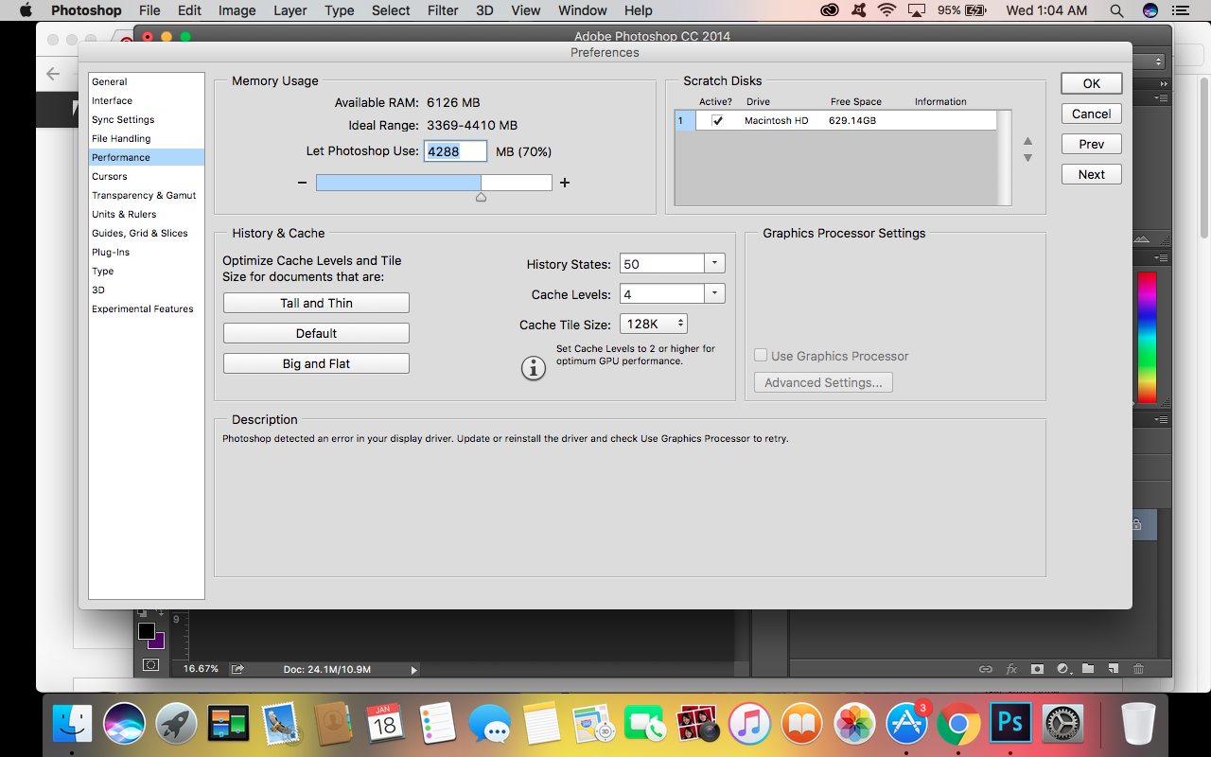Click the Next button
1211x757 pixels.
click(x=1092, y=174)
